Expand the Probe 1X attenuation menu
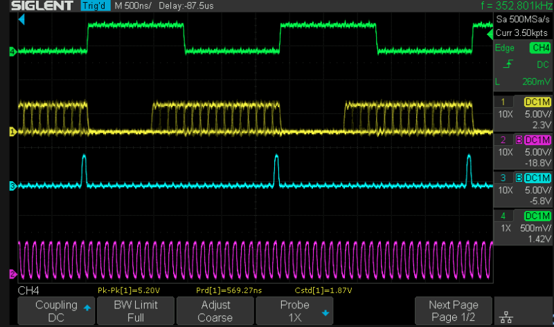Viewport: 554px width, 327px height. 294,311
